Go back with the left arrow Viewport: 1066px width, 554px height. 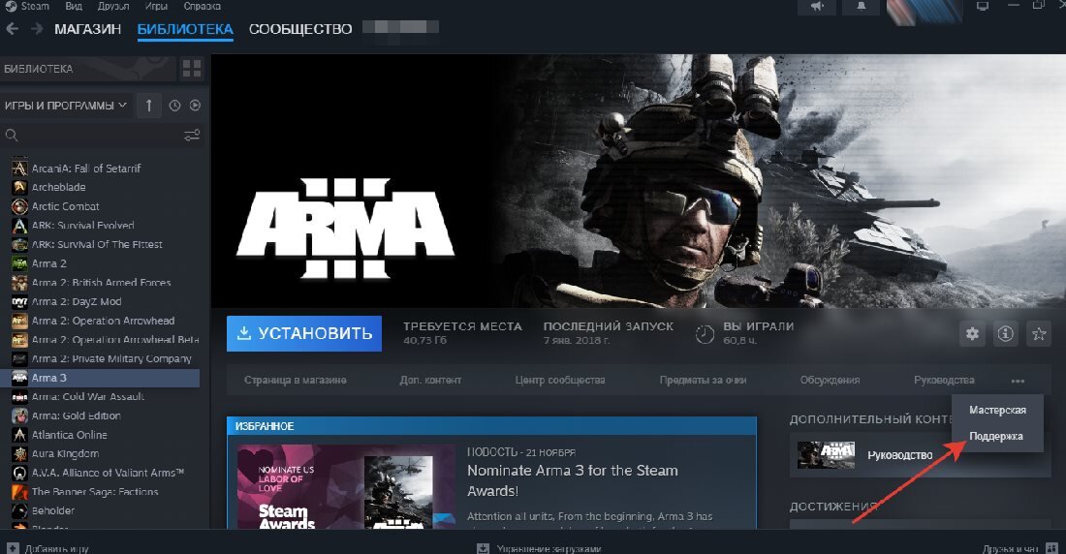tap(13, 28)
